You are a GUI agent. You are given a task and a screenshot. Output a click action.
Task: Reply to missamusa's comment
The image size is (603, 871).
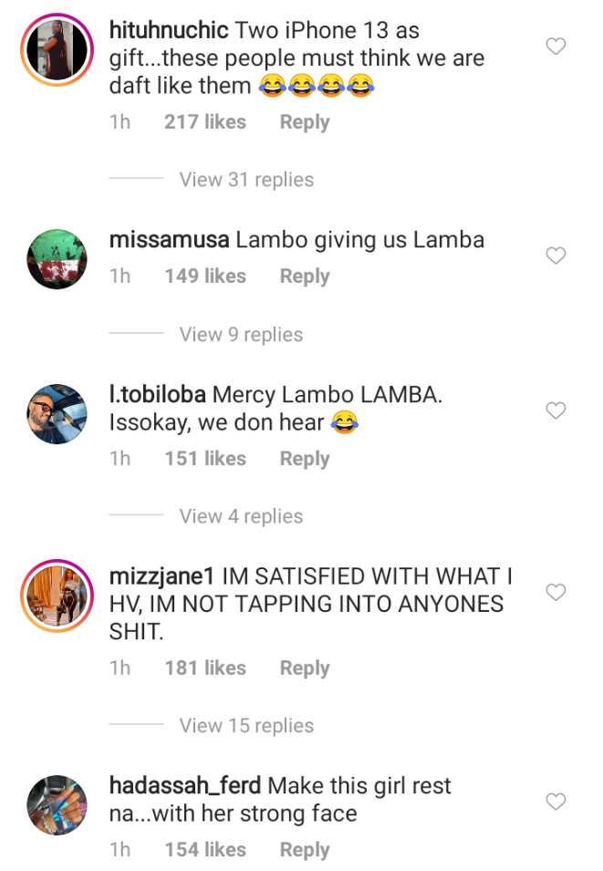(305, 276)
